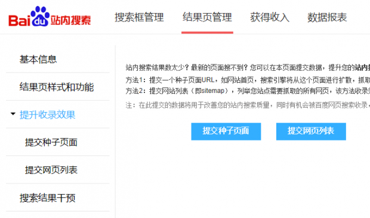Click the gray 注 note text
The height and width of the screenshot is (218, 370).
pyautogui.click(x=248, y=105)
